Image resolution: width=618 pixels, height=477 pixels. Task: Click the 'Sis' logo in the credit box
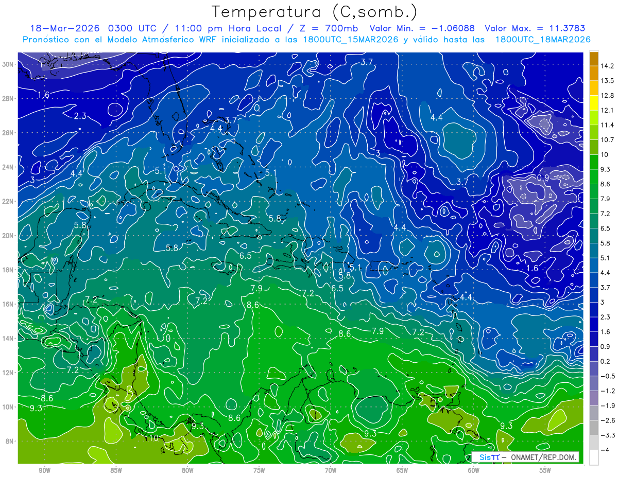point(484,457)
